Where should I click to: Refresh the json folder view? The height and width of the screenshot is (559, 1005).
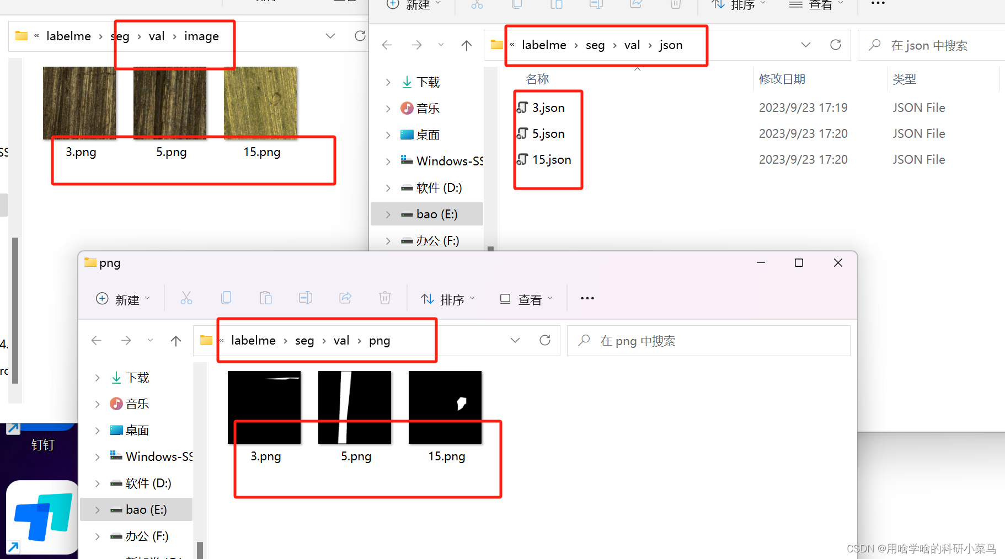click(836, 45)
